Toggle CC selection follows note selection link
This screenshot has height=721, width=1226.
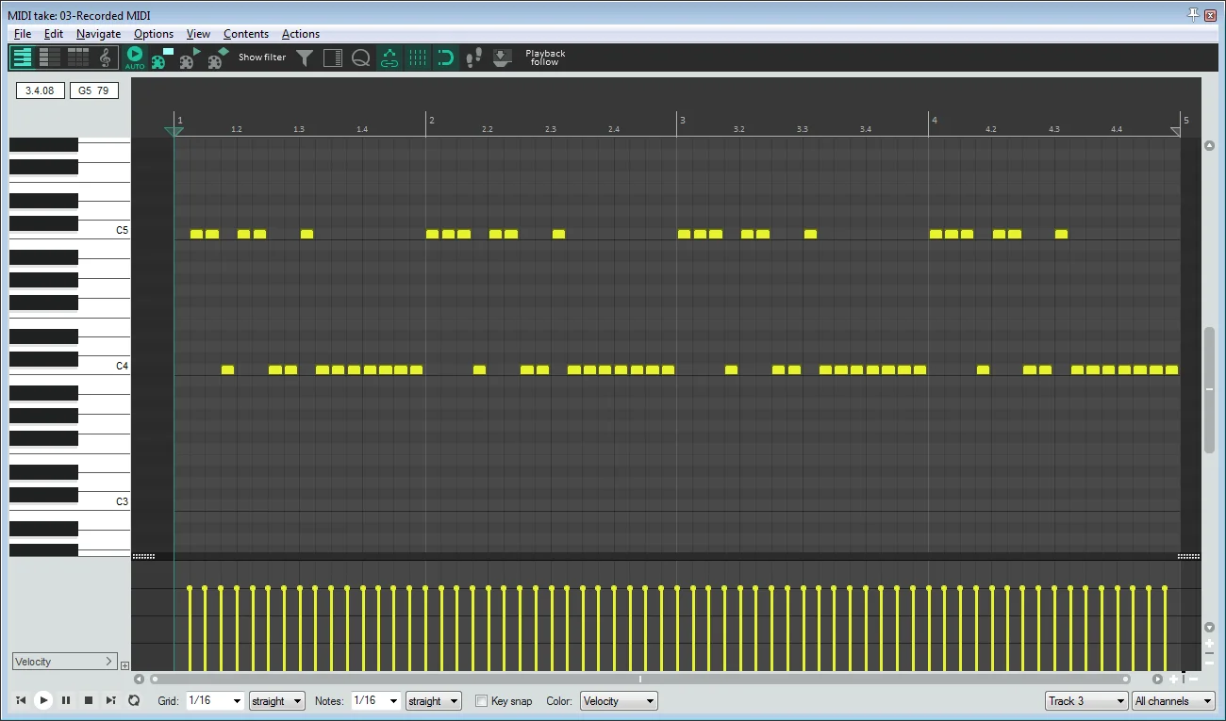pos(389,57)
